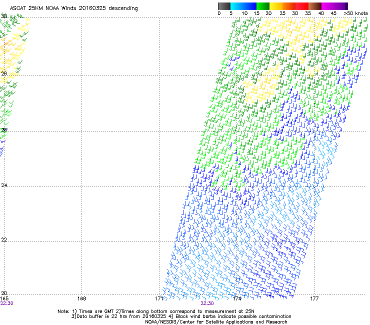Viewport: 370px width, 325px height.
Task: Click the '174' longitude axis label
Action: coord(236,298)
